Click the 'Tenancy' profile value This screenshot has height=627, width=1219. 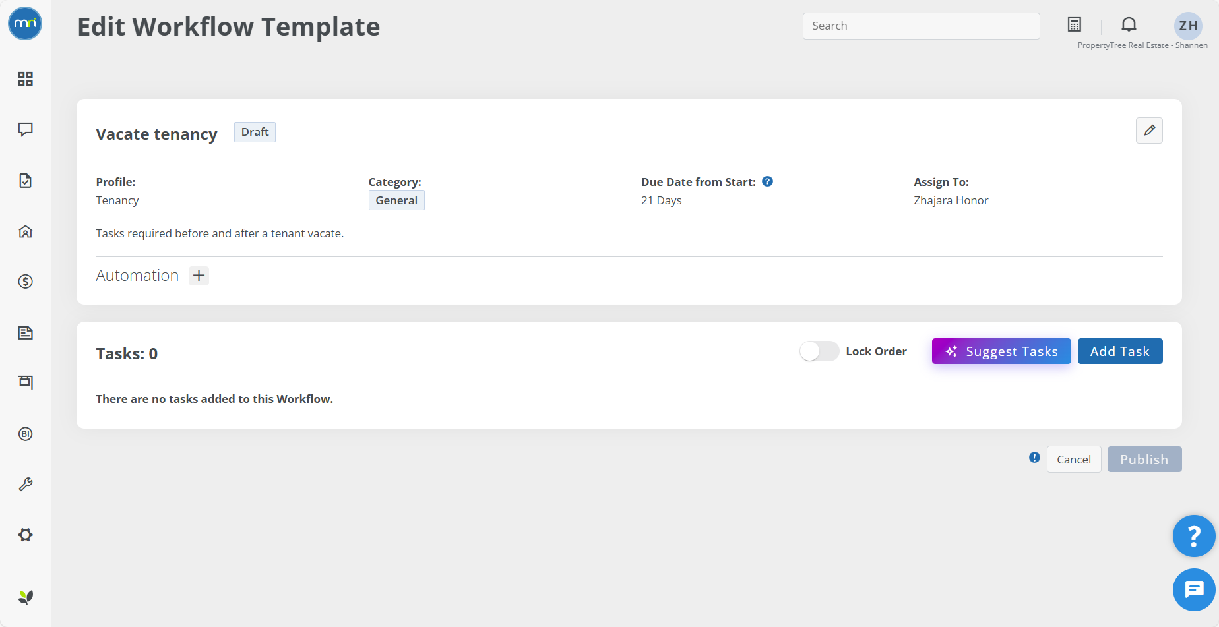[117, 200]
